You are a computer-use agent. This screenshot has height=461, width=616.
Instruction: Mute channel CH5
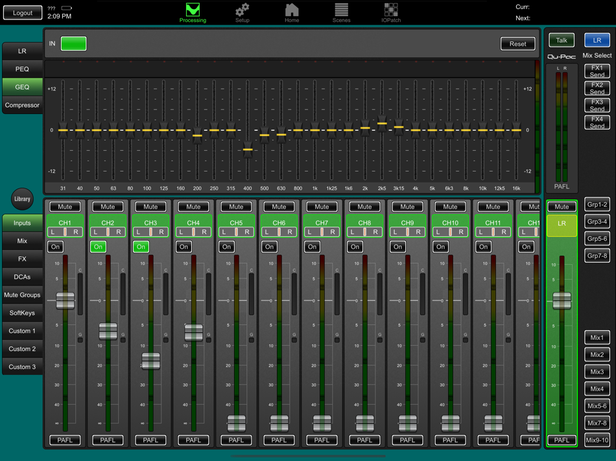(236, 207)
